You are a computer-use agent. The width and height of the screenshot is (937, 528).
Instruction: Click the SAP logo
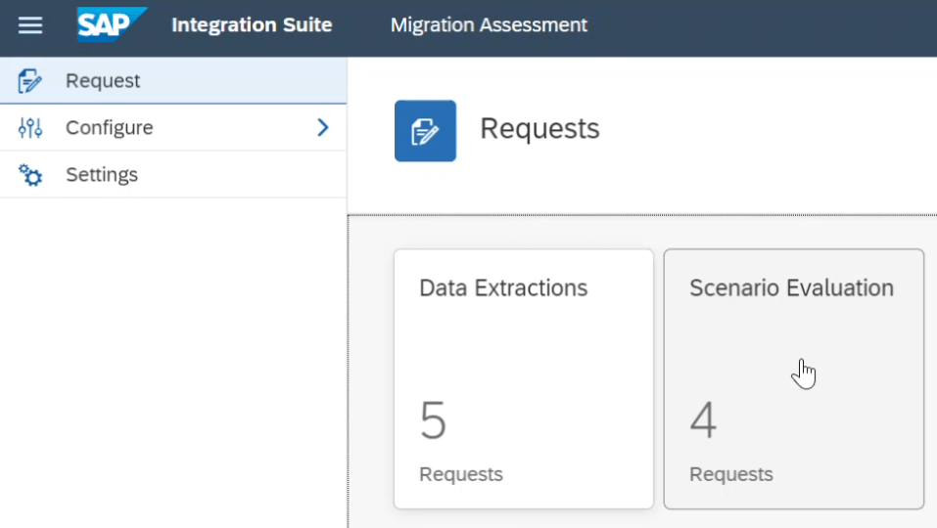coord(112,24)
